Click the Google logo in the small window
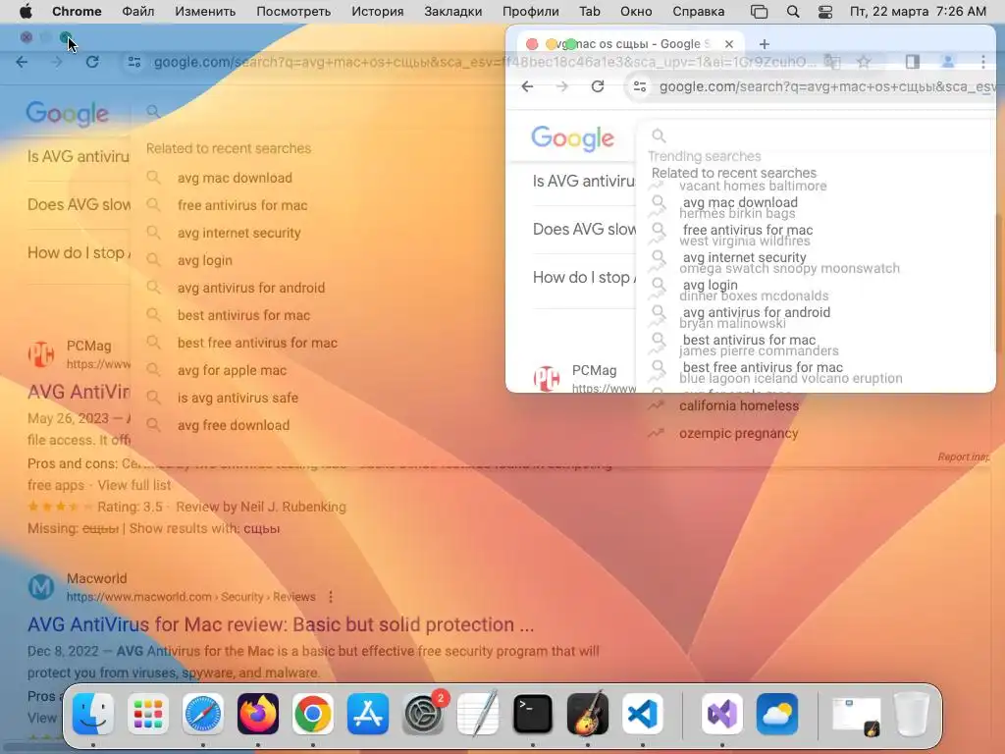This screenshot has width=1005, height=754. (572, 137)
